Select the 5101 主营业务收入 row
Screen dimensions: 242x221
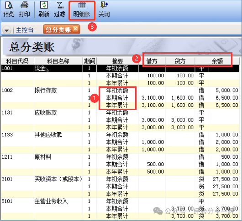tap(121, 201)
